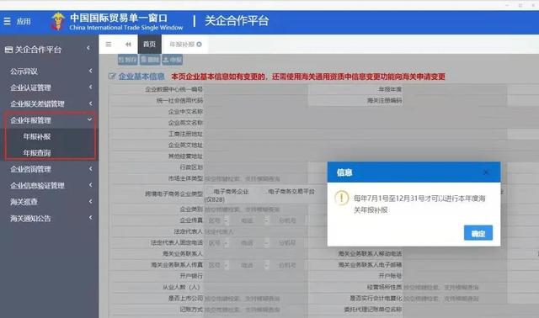
Task: Confirm the dialog with the 确定 button
Action: pos(478,233)
